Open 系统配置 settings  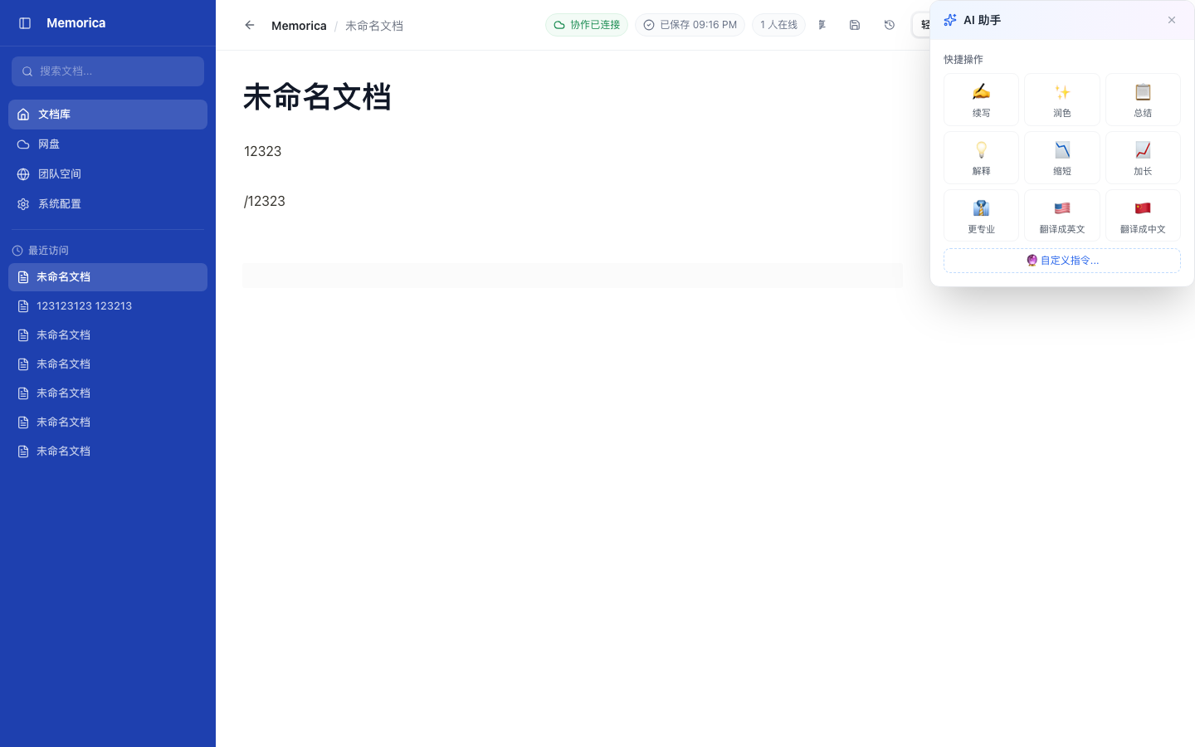[108, 204]
